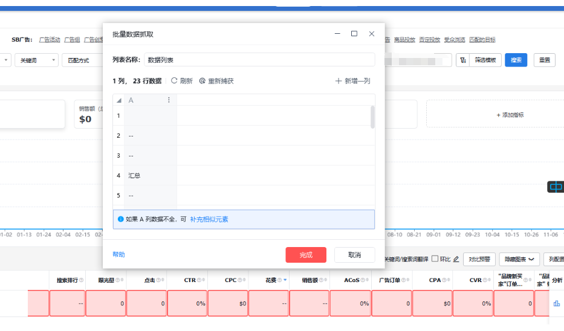Viewport: 564px width, 331px height.
Task: Minimize the 批量数据抓取 dialog
Action: click(337, 33)
